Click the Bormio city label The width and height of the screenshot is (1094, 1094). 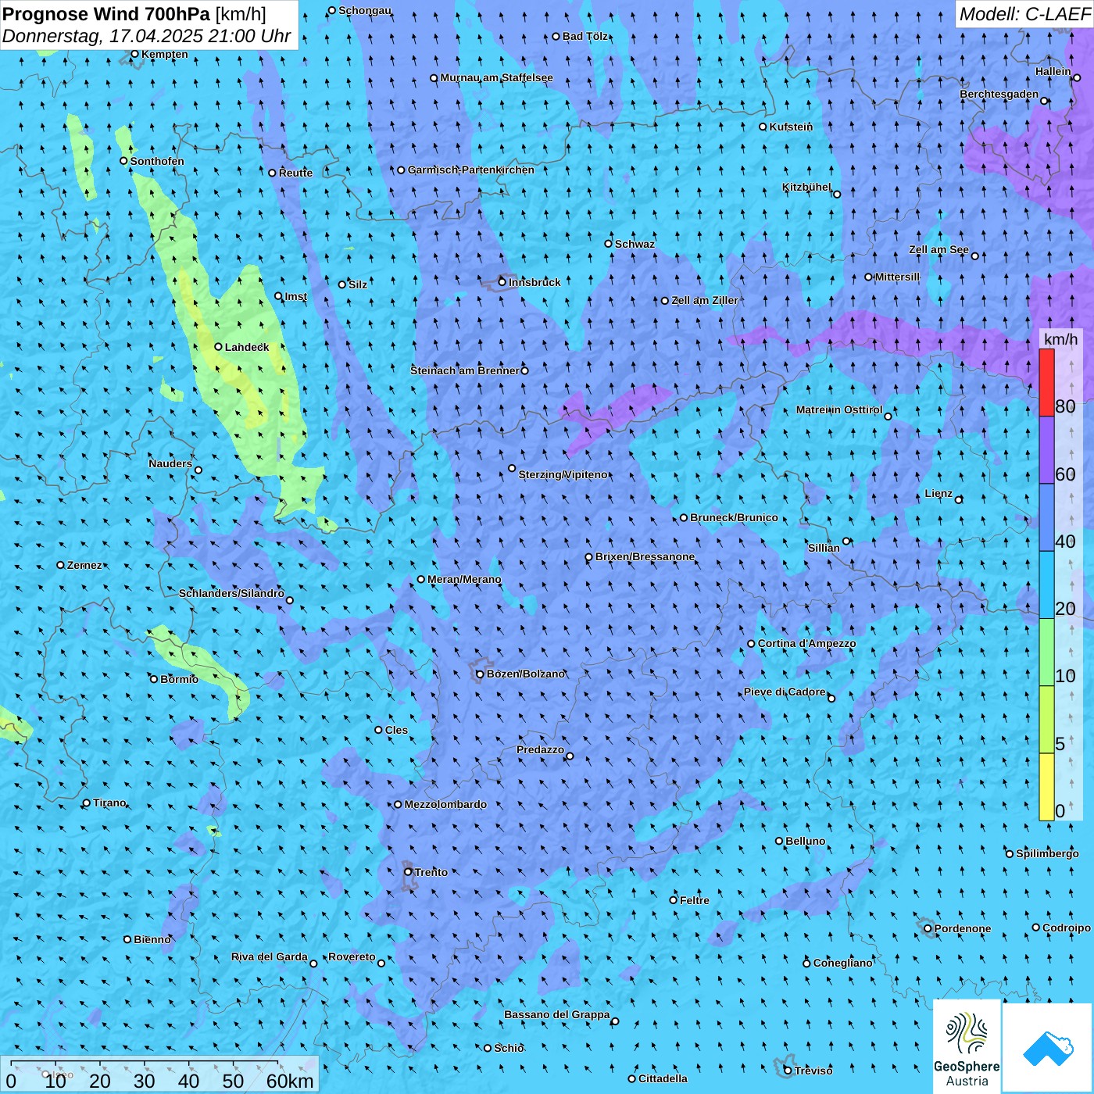[x=179, y=679]
